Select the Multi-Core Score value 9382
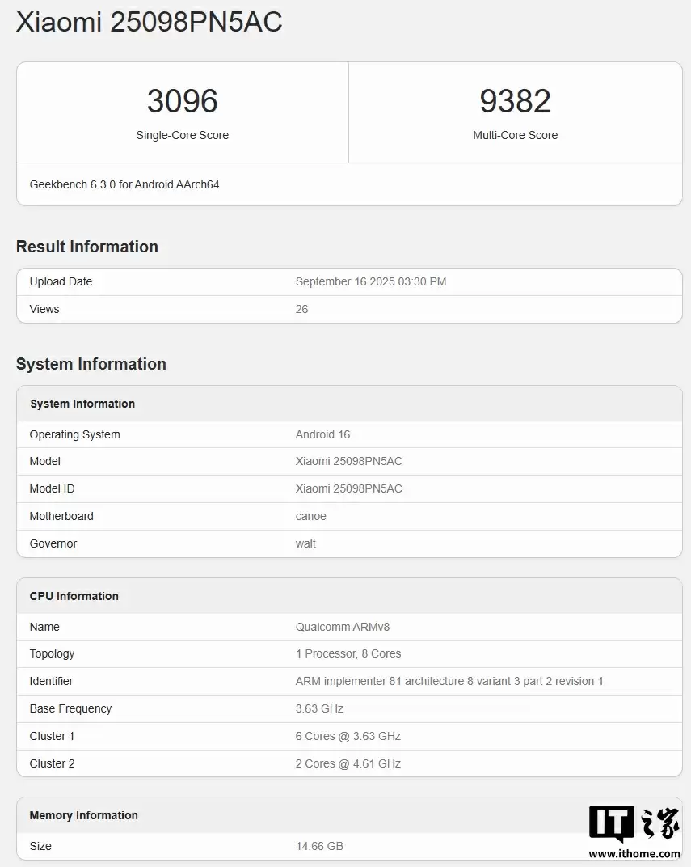Image resolution: width=691 pixels, height=867 pixels. tap(516, 100)
